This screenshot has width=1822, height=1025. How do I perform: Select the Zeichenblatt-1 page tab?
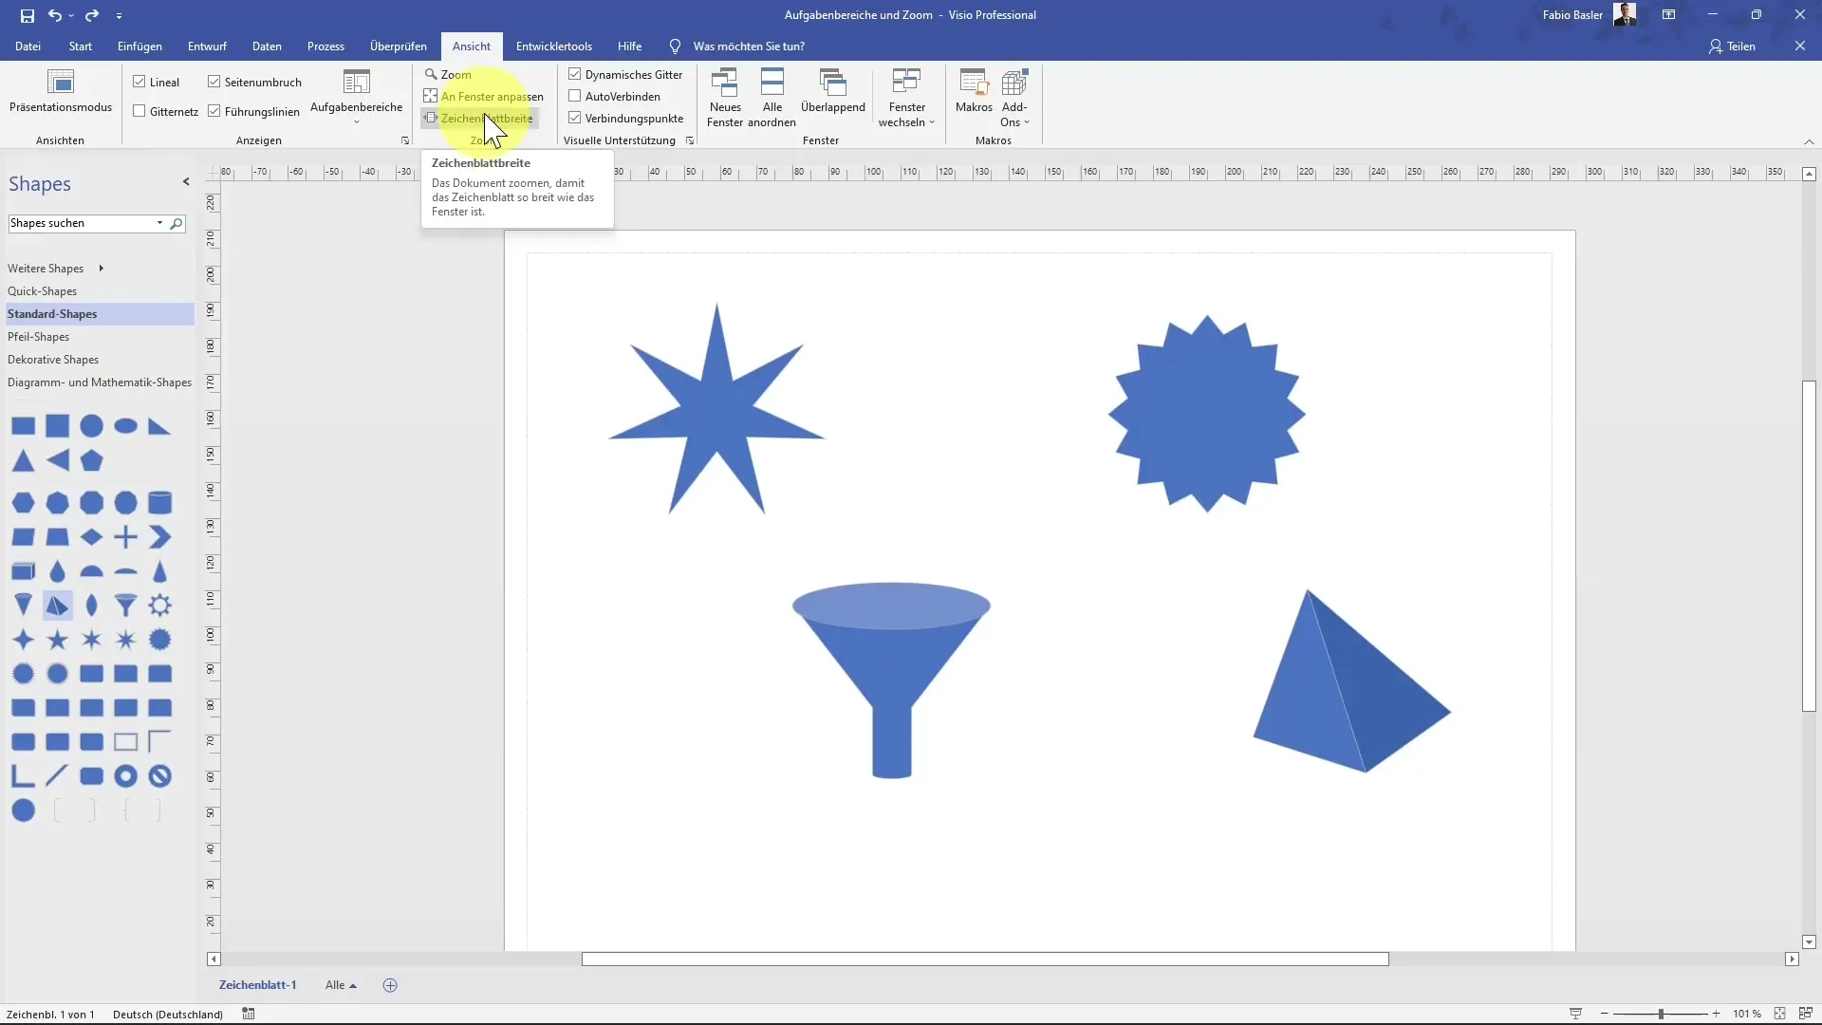click(x=258, y=985)
